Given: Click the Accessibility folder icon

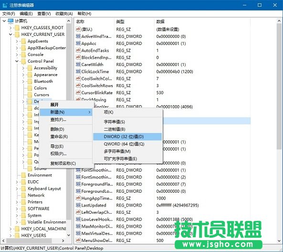Looking at the screenshot, I should click(30, 68).
